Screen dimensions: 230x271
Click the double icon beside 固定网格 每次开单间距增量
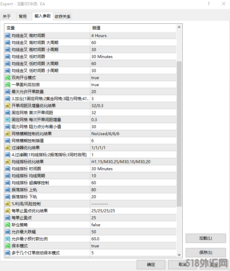point(7,120)
